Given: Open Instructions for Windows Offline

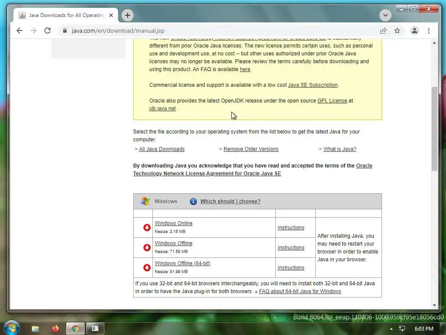Looking at the screenshot, I should pyautogui.click(x=291, y=248).
